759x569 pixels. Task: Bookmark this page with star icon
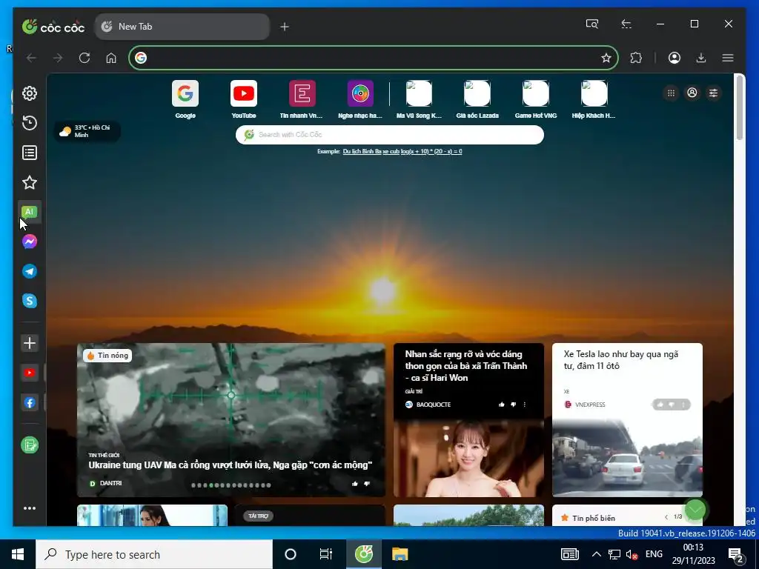[606, 58]
